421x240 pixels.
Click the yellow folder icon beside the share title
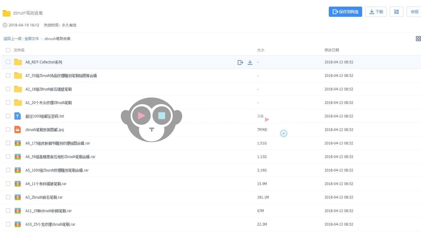pos(6,13)
